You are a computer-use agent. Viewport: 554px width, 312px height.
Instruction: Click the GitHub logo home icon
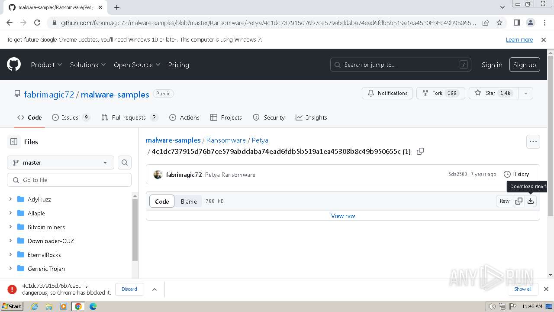(x=14, y=65)
